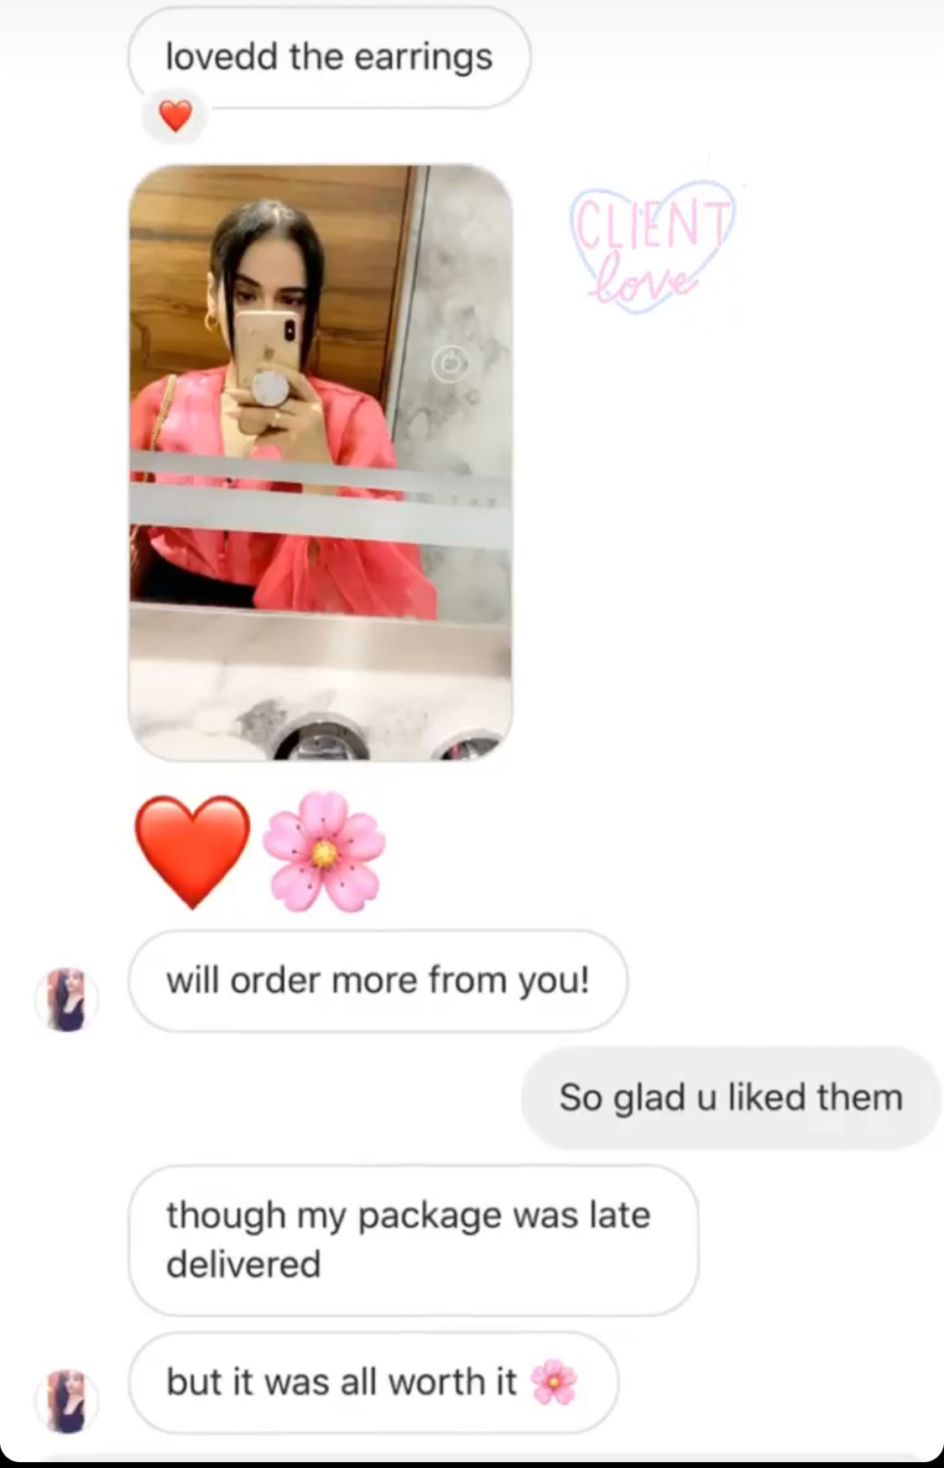This screenshot has height=1468, width=944.
Task: Open the mirror selfie photo message
Action: click(x=321, y=462)
